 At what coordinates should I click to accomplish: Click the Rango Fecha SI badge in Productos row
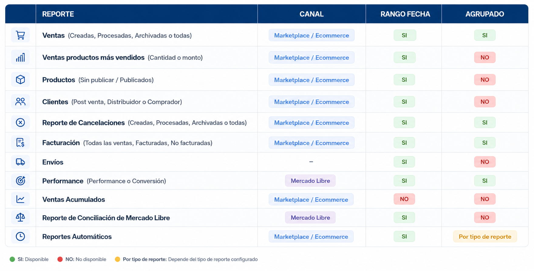(x=404, y=79)
